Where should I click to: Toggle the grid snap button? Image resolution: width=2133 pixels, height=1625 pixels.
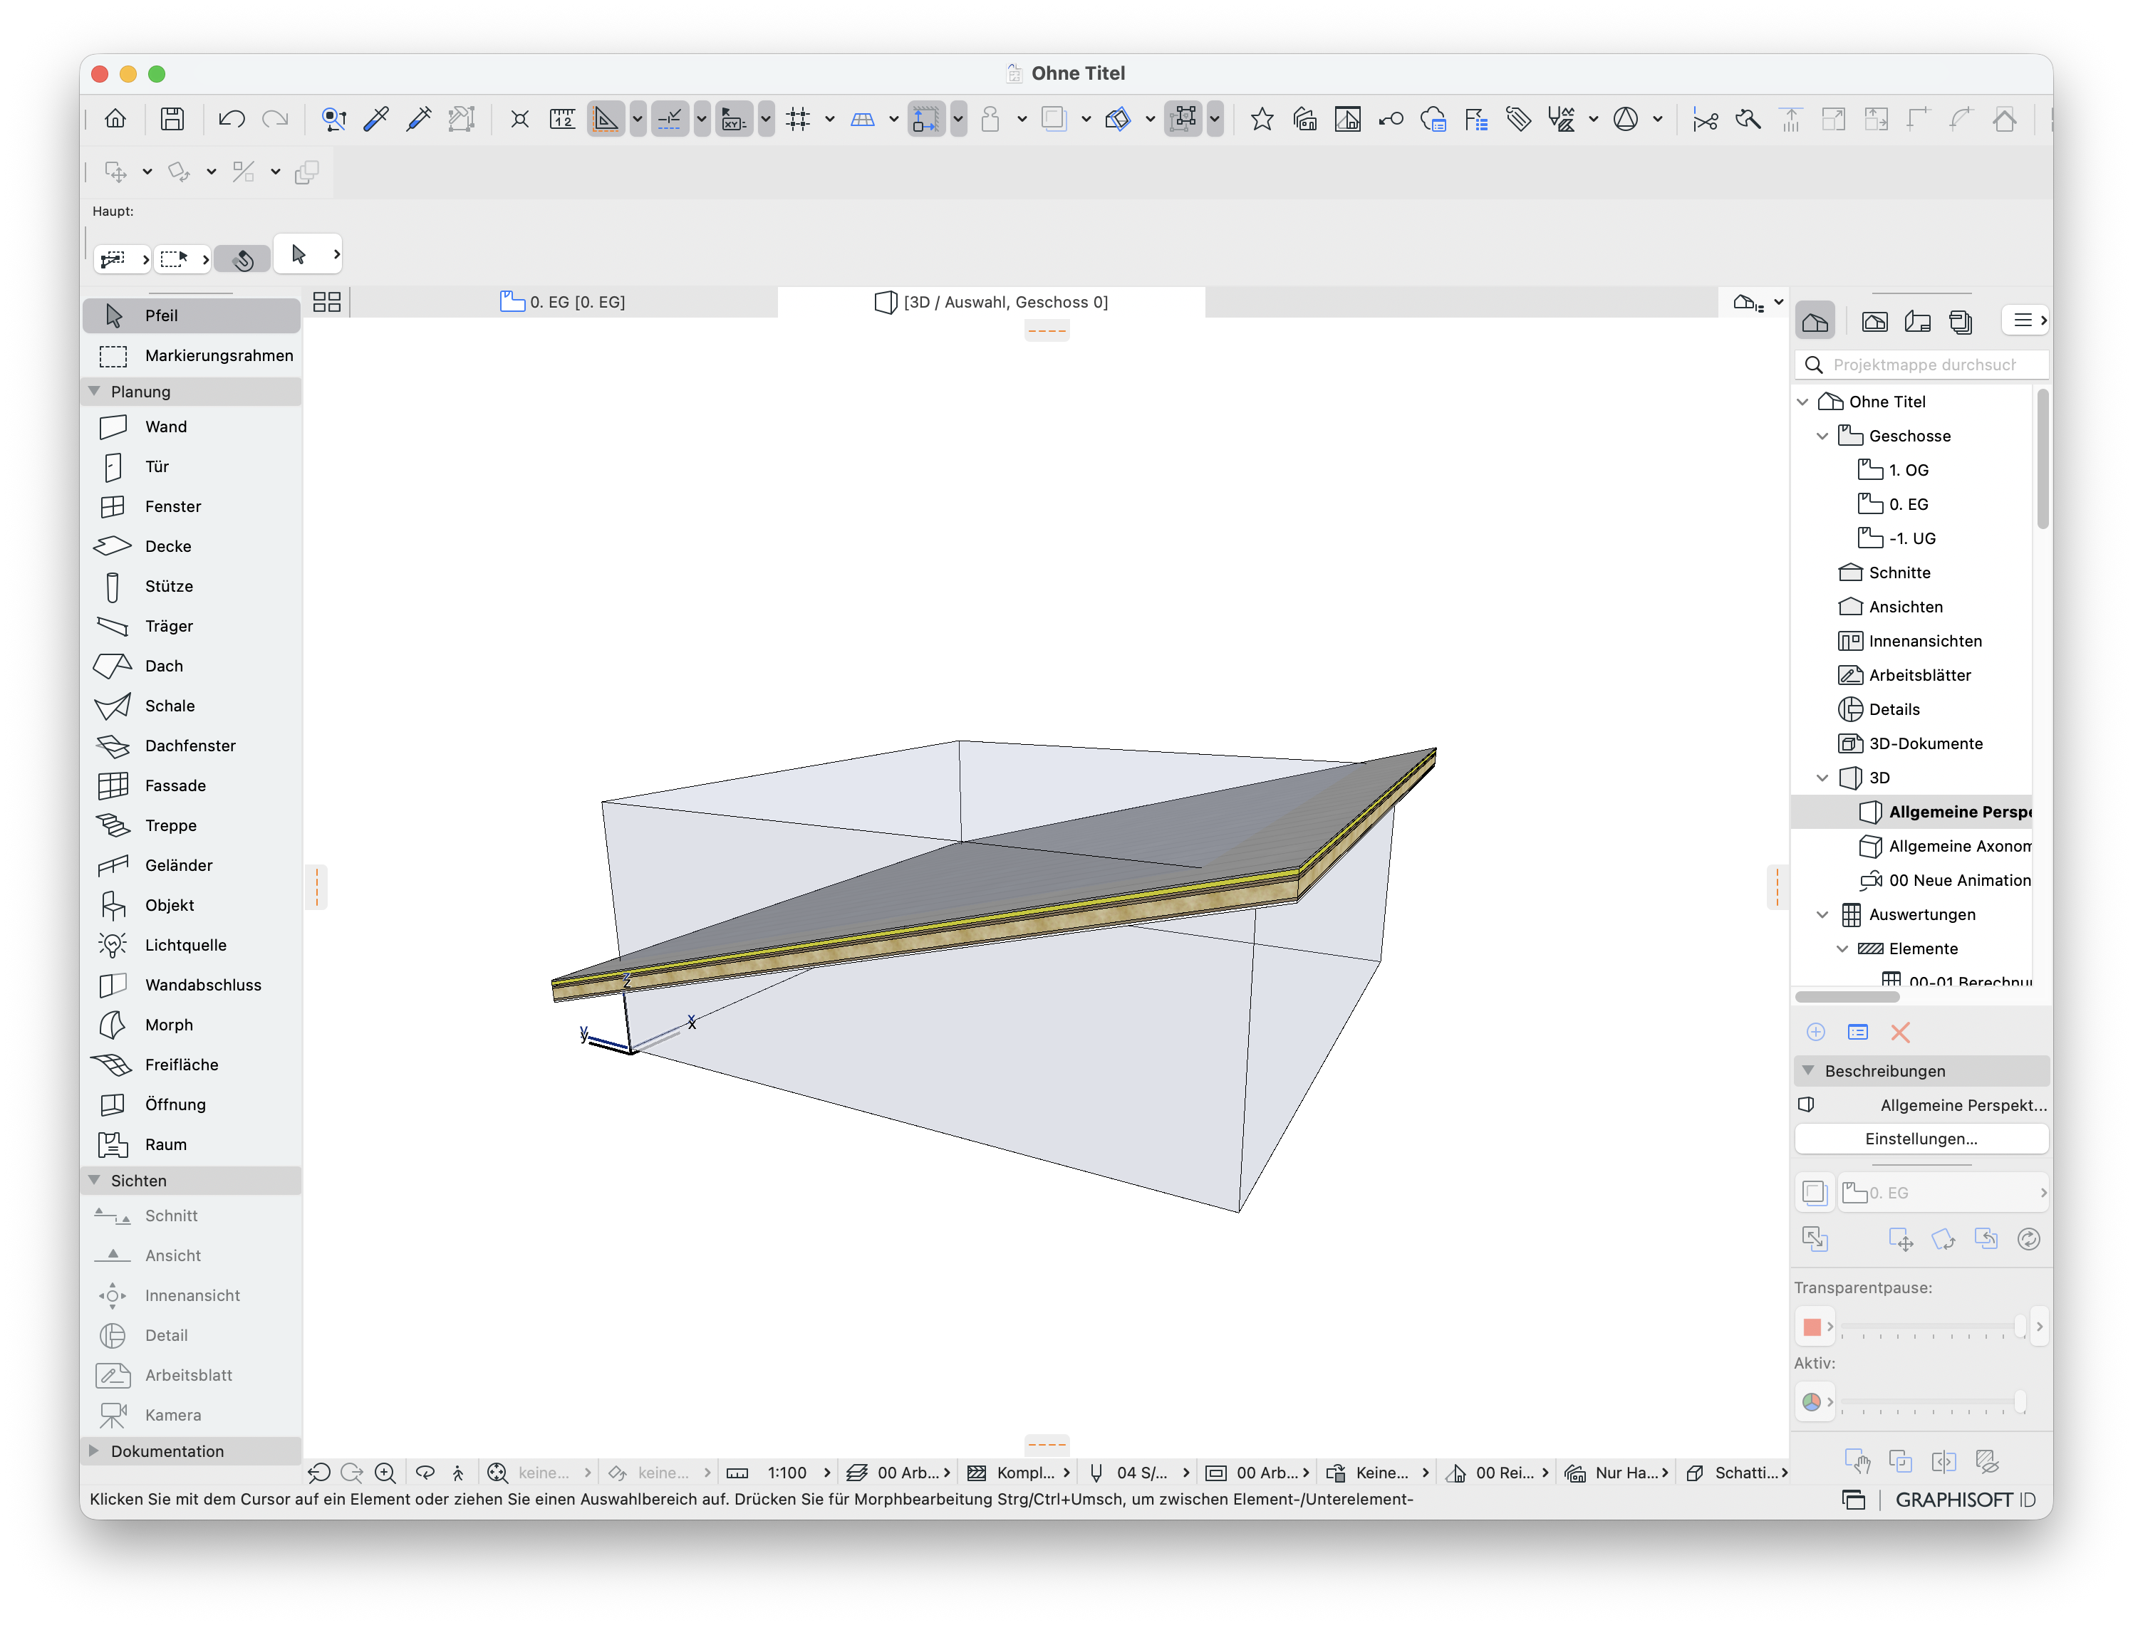click(799, 119)
